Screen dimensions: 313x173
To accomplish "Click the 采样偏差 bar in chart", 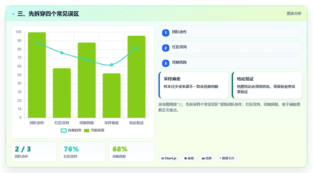I will tap(112, 95).
